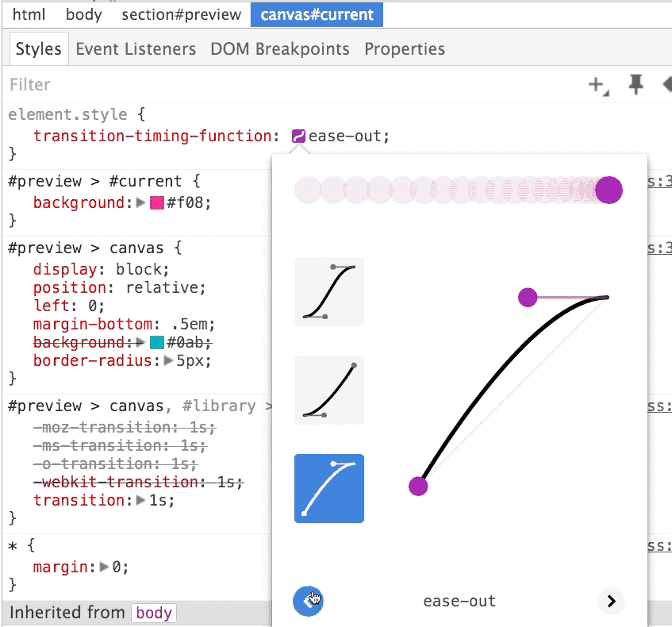This screenshot has height=627, width=672.
Task: Click the struck-out -o-transition declaration
Action: pos(115,464)
